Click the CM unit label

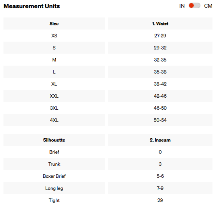(x=208, y=6)
